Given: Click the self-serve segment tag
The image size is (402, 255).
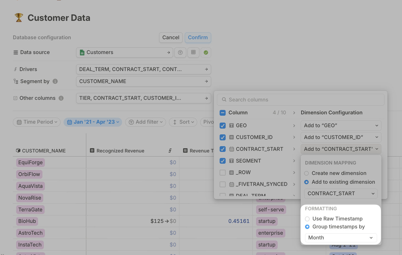Looking at the screenshot, I should (271, 210).
